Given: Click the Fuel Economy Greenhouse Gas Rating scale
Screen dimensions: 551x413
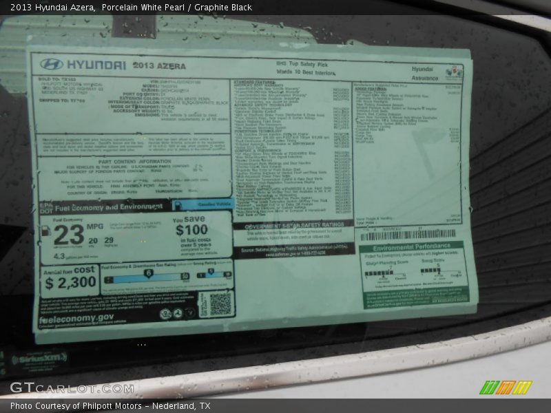Looking at the screenshot, I should tap(145, 277).
